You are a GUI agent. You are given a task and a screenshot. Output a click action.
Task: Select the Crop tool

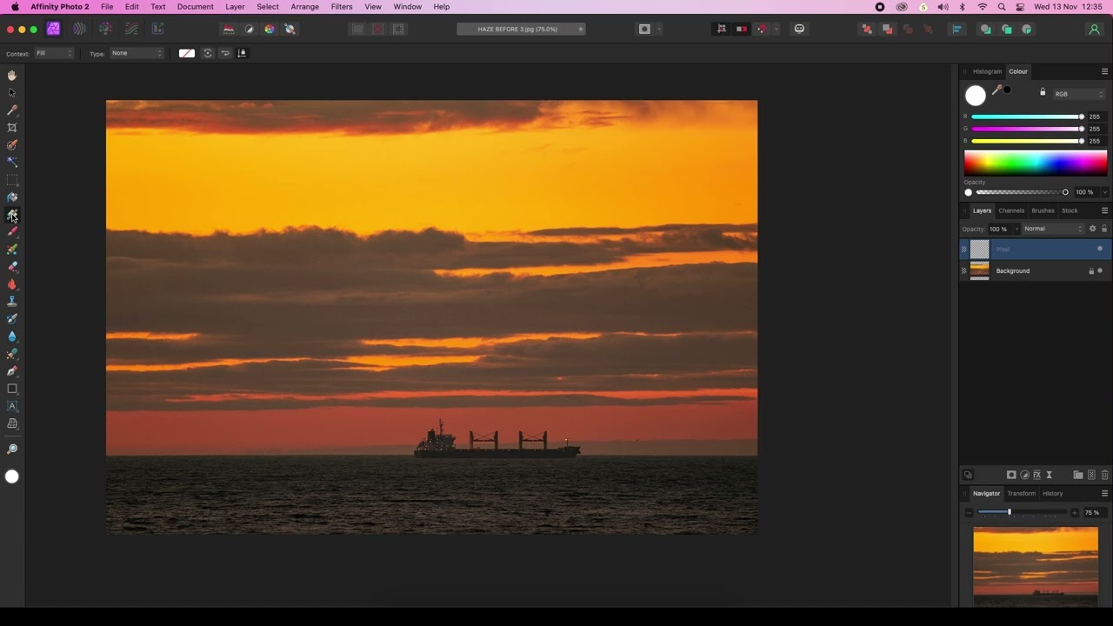(12, 128)
